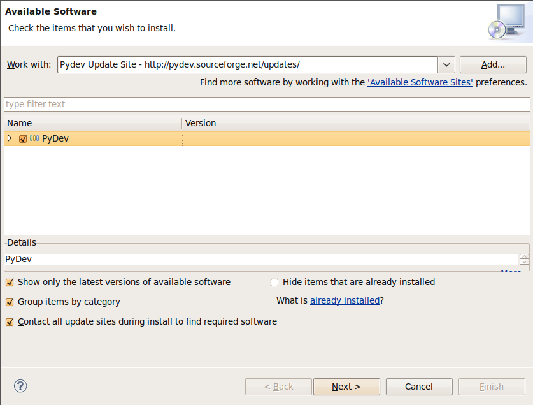This screenshot has height=405, width=533.
Task: Check the PyDev checkbox in the list
Action: 23,139
